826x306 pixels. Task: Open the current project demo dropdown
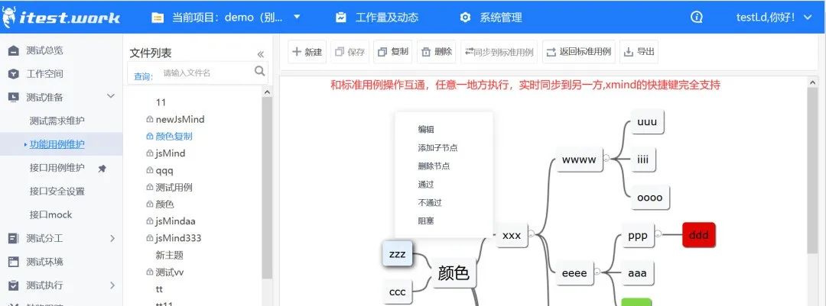click(x=296, y=17)
